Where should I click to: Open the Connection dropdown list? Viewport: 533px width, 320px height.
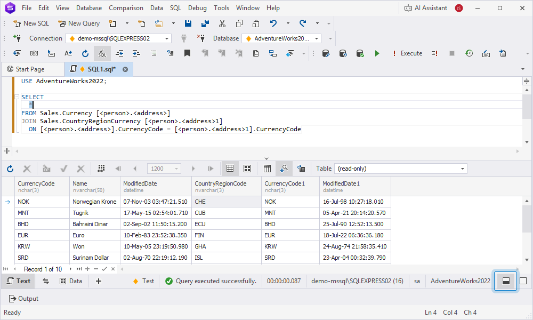coord(167,38)
